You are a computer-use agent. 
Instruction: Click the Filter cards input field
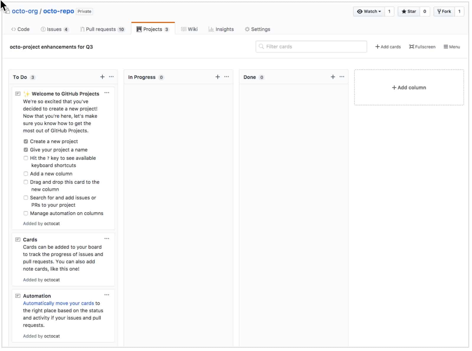point(311,47)
